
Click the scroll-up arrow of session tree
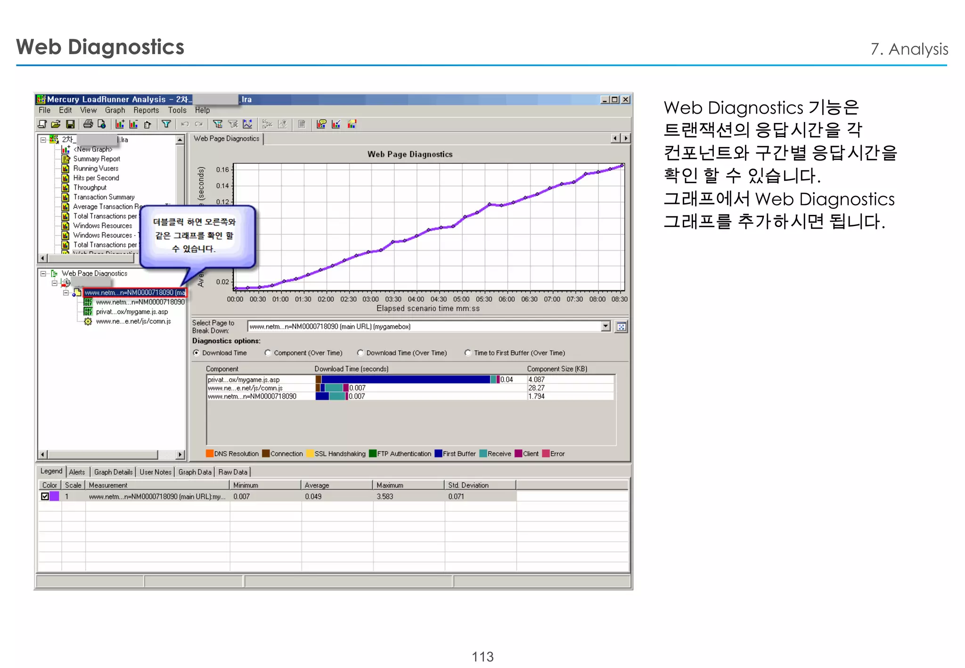point(180,139)
